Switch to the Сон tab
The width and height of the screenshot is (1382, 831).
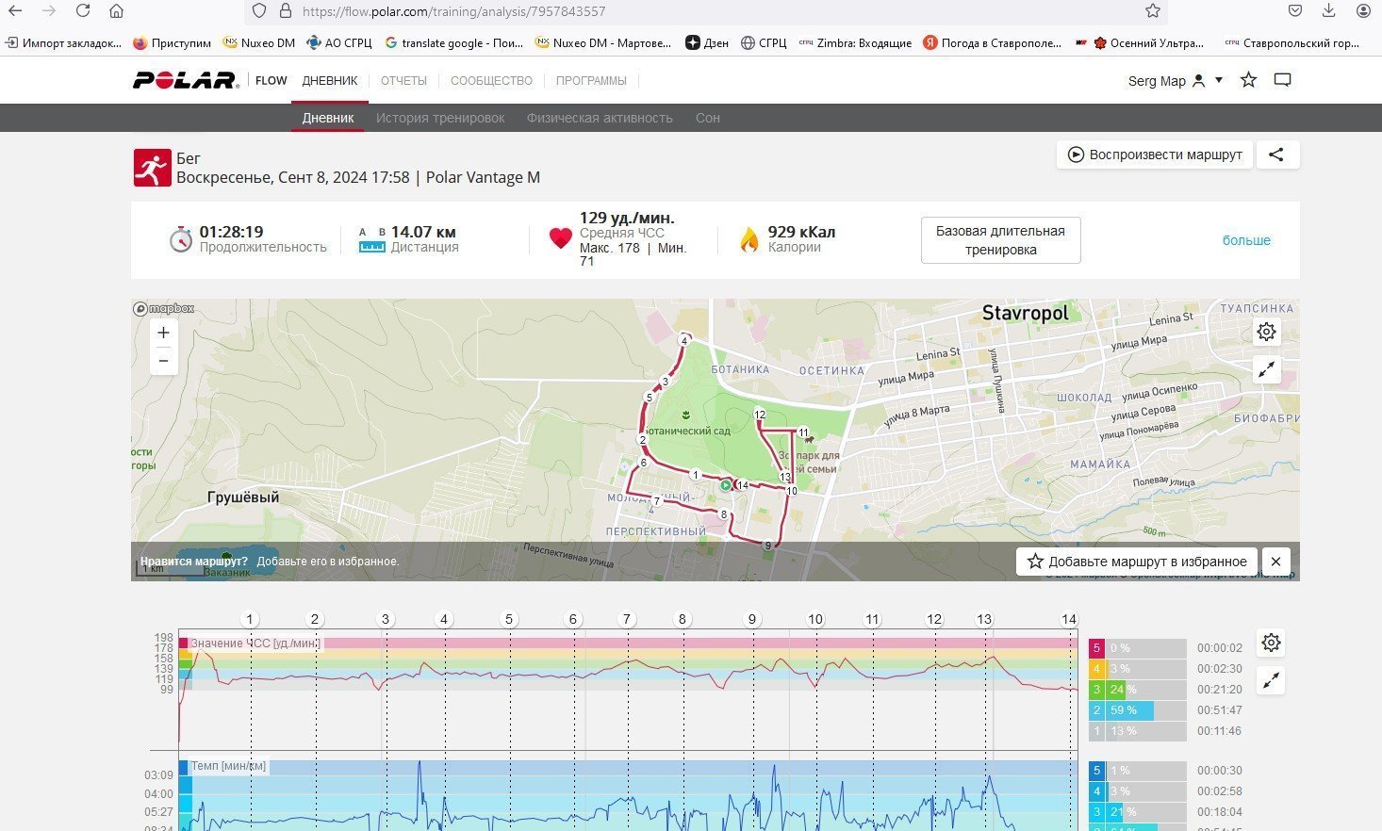(x=708, y=118)
